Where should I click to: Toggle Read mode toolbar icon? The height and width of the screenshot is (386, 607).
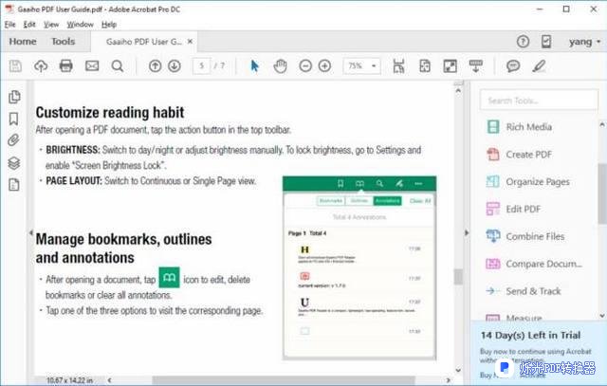[x=476, y=66]
